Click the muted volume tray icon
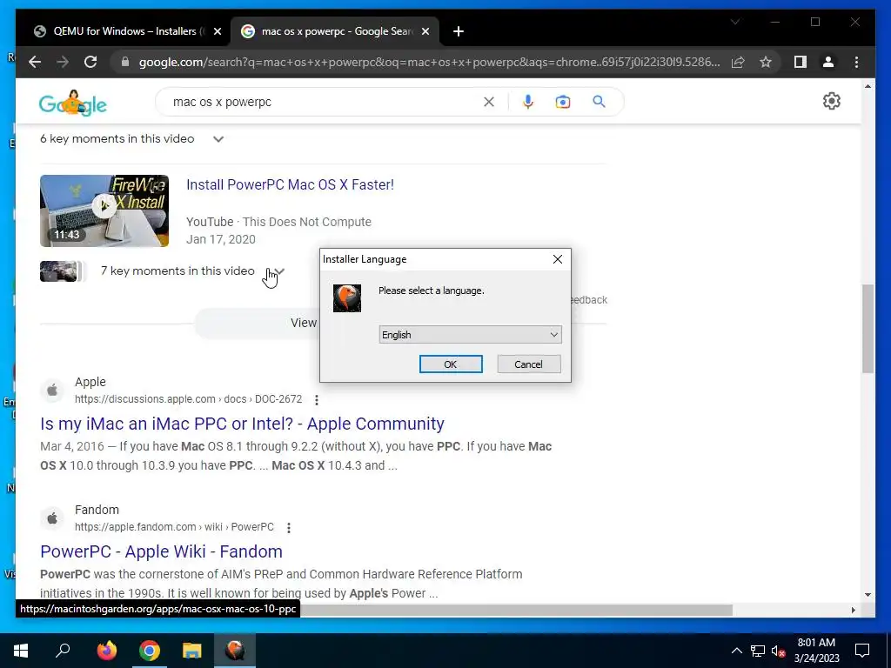 click(x=779, y=651)
